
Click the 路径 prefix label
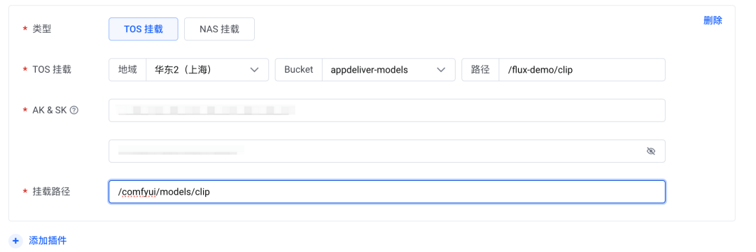[480, 70]
